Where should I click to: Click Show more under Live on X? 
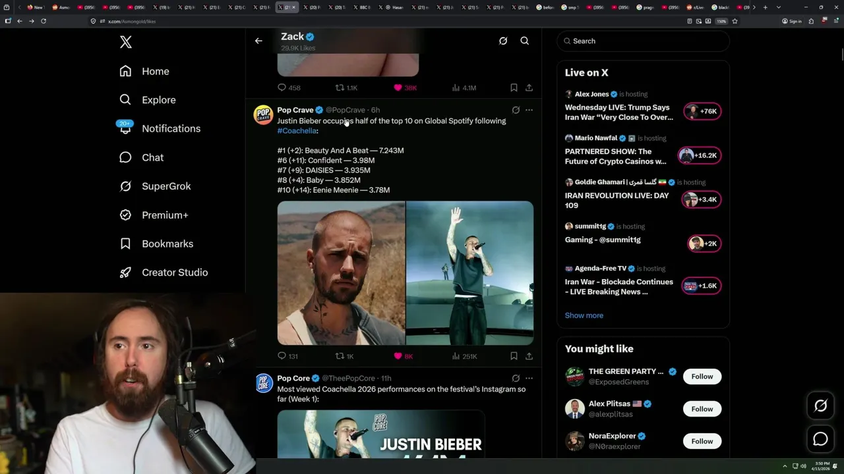(x=584, y=315)
